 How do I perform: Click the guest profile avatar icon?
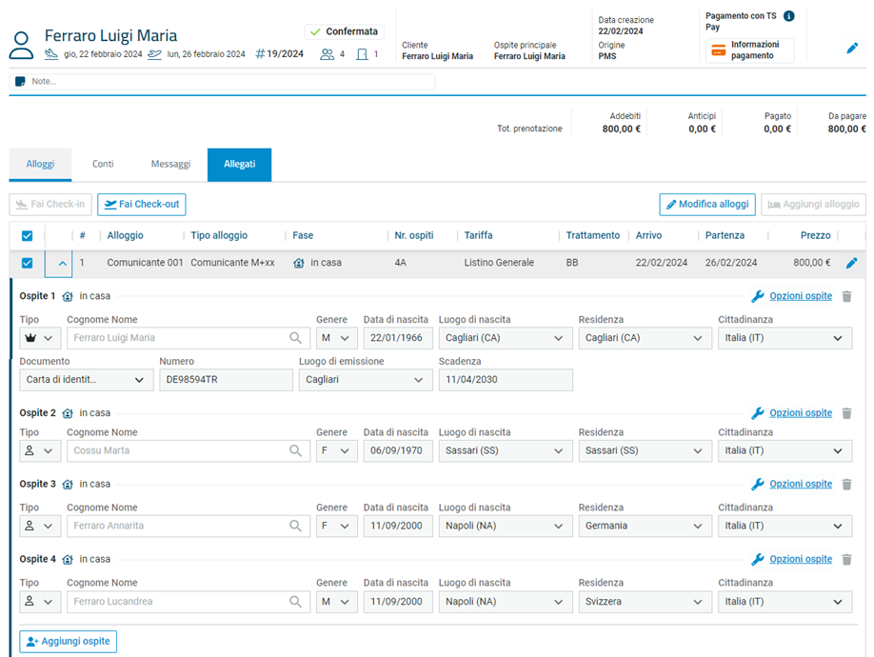pos(21,46)
